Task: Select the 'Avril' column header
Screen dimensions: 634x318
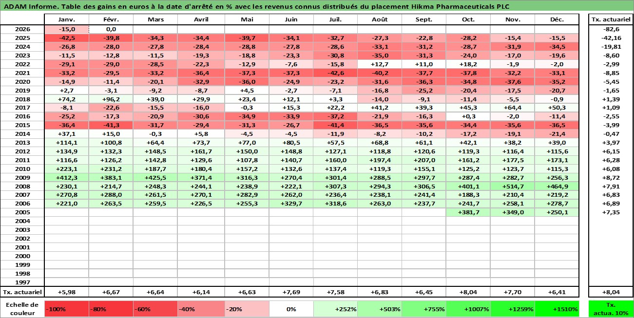Action: 201,19
